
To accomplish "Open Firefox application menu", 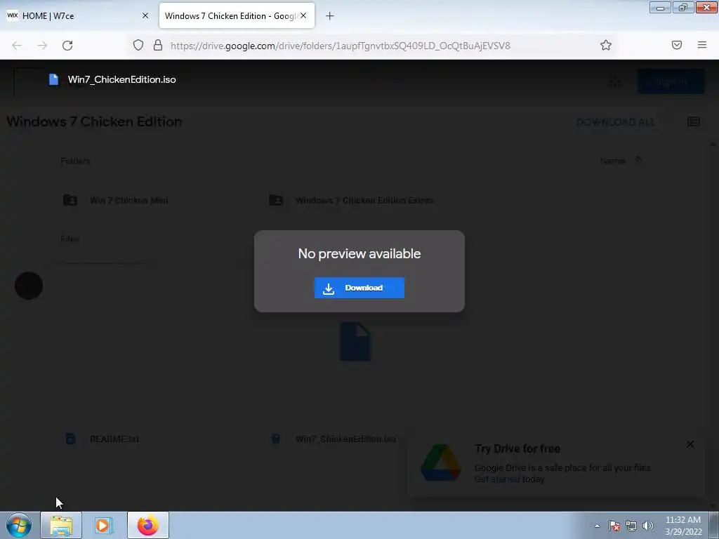I will coord(702,45).
